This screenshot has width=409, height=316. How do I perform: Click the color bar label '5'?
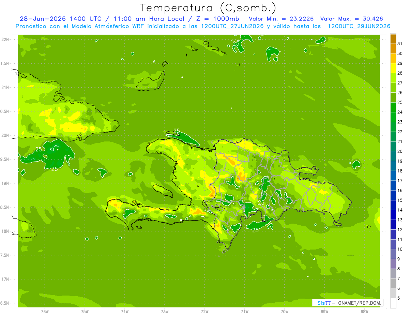(399, 298)
